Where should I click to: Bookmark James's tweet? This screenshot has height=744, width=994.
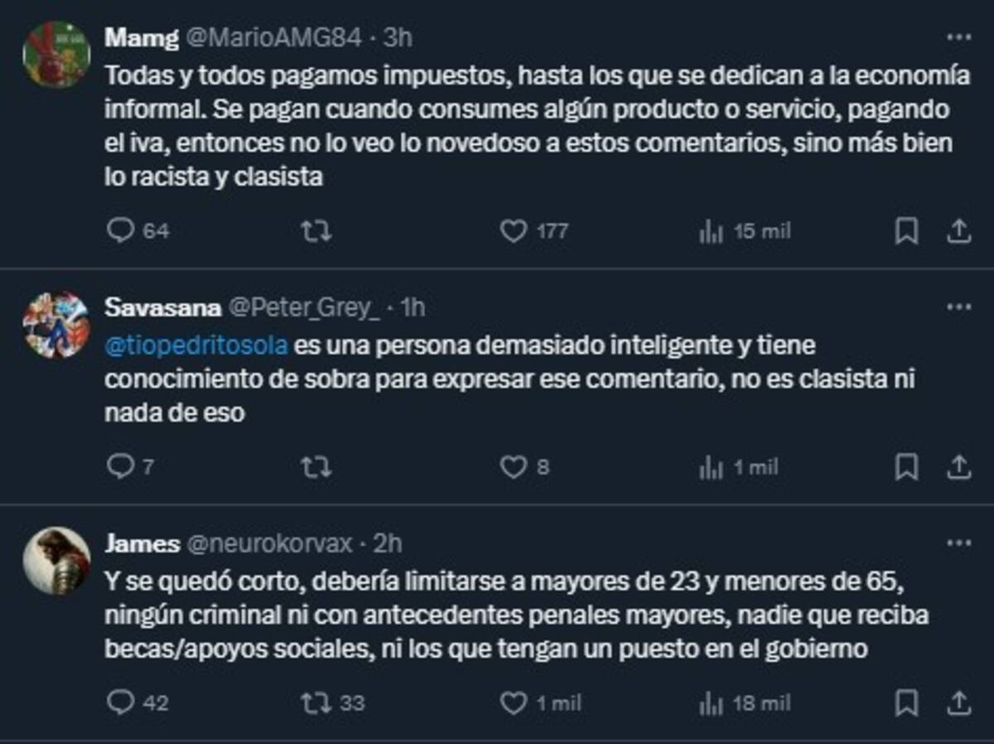[x=908, y=702]
